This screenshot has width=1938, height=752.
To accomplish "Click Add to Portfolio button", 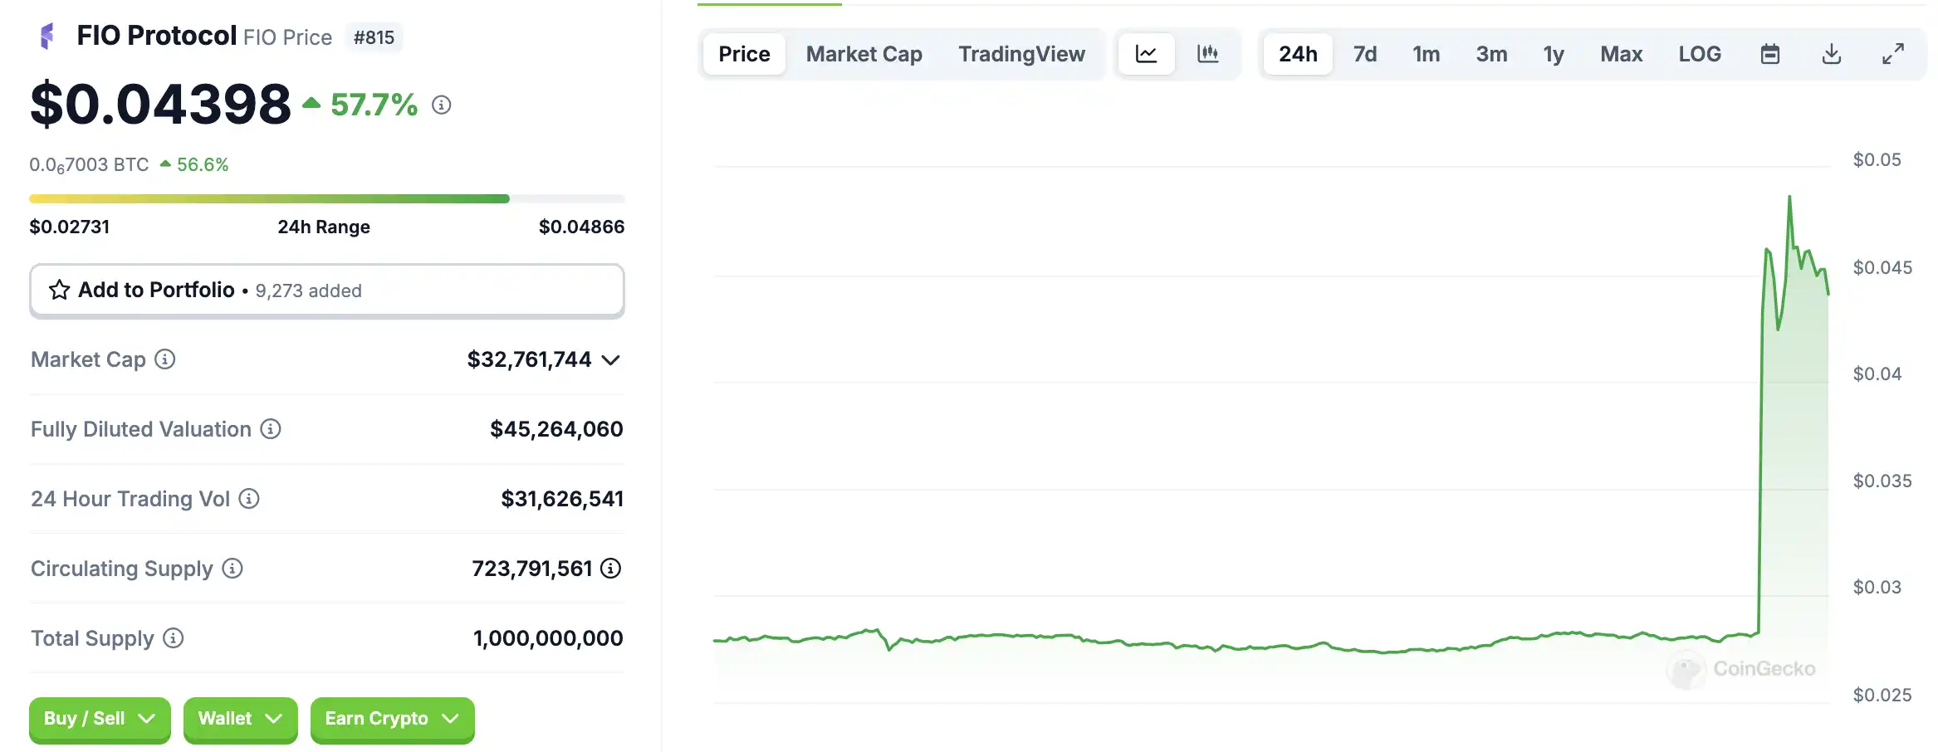I will 326,291.
